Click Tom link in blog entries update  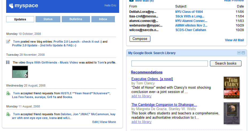pos(16,42)
